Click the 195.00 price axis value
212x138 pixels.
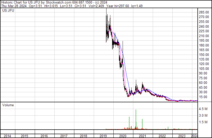pos(204,40)
